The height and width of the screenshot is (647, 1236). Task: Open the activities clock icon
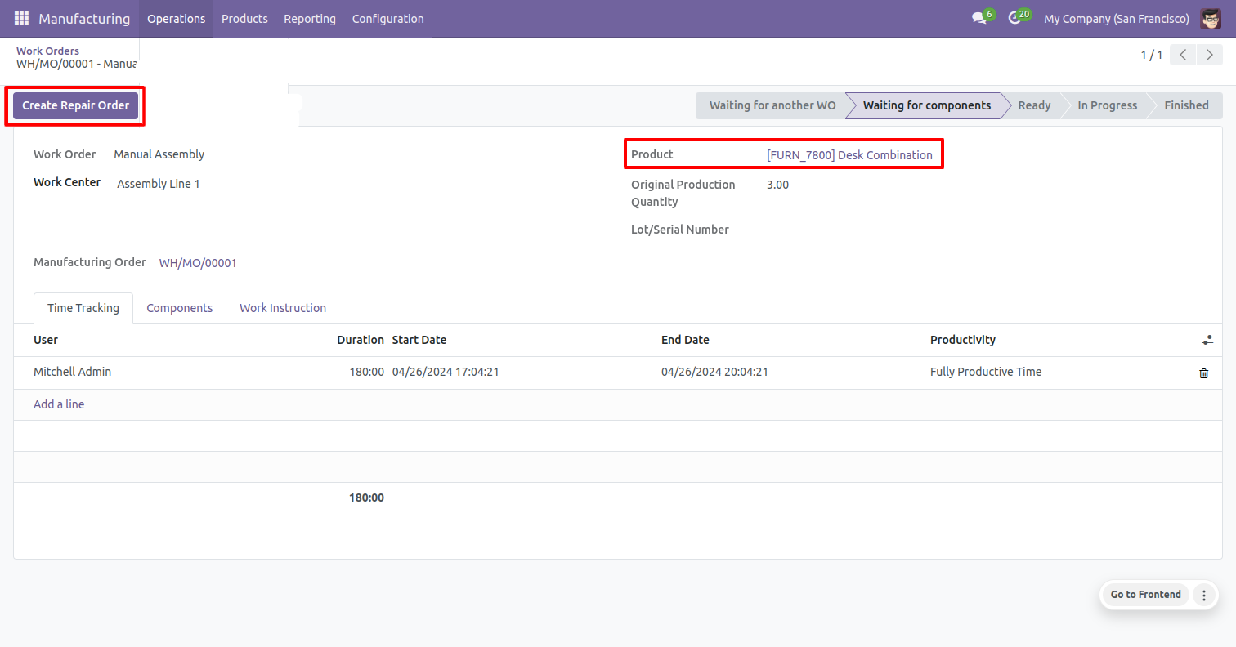coord(1015,18)
